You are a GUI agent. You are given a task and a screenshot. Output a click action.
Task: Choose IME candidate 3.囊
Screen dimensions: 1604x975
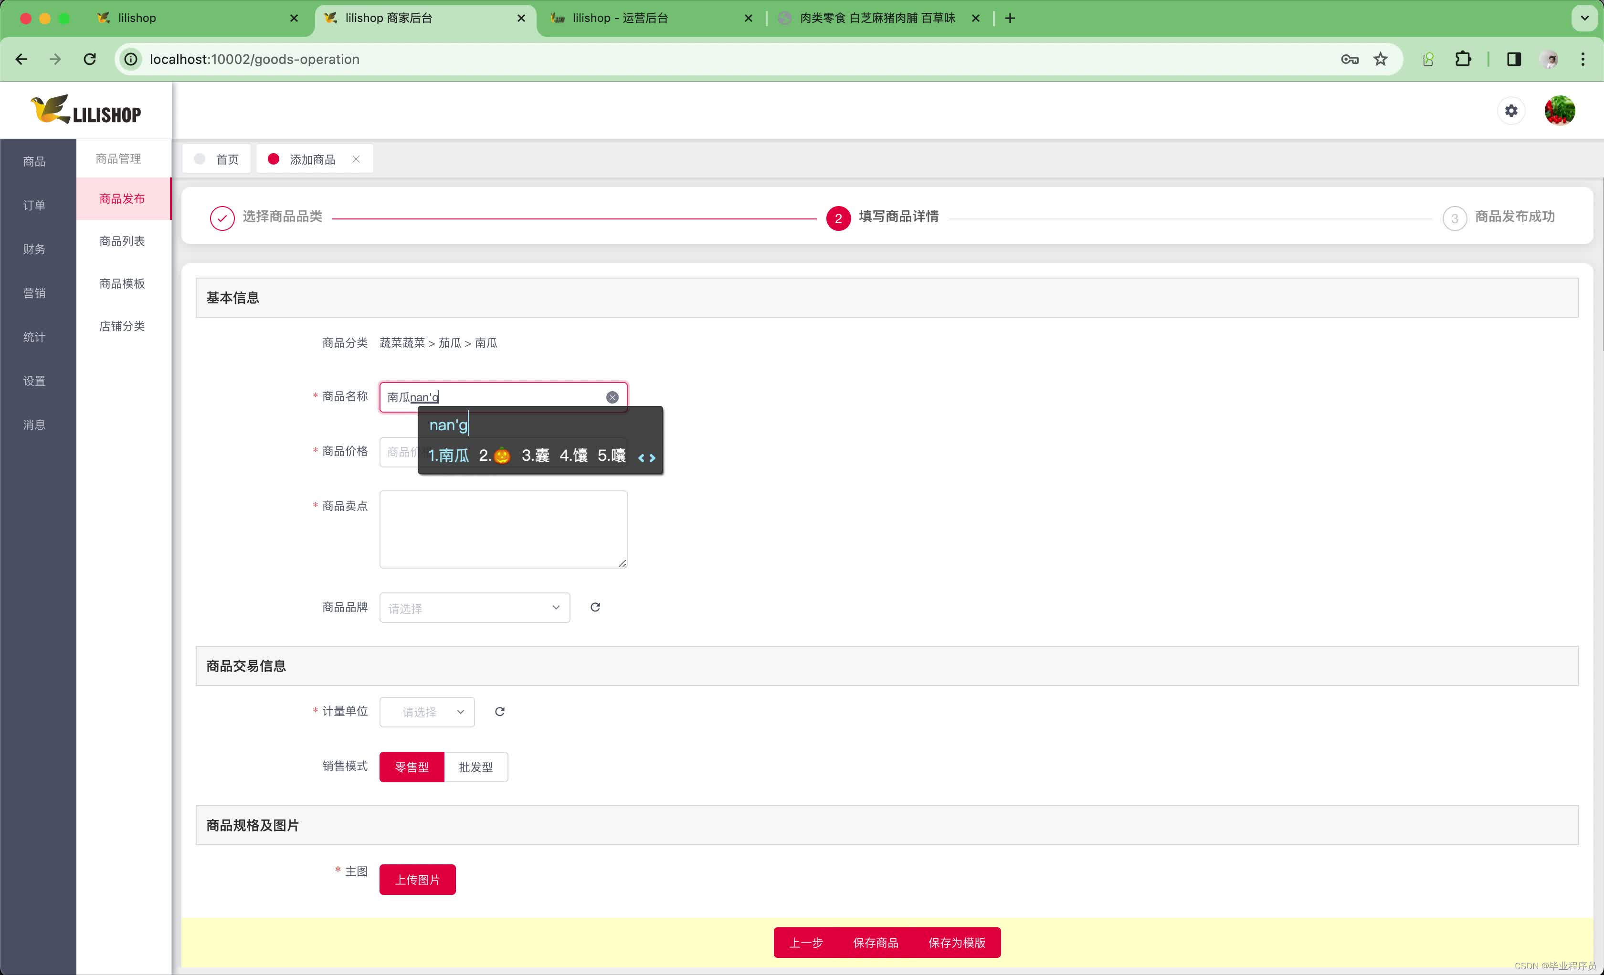(536, 456)
